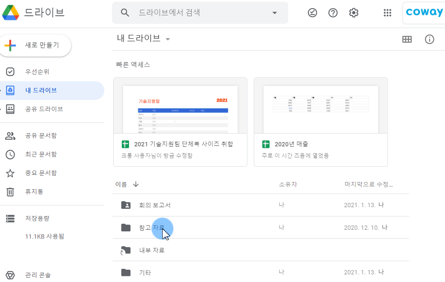Open 공유 드라이브 in sidebar

pyautogui.click(x=44, y=109)
